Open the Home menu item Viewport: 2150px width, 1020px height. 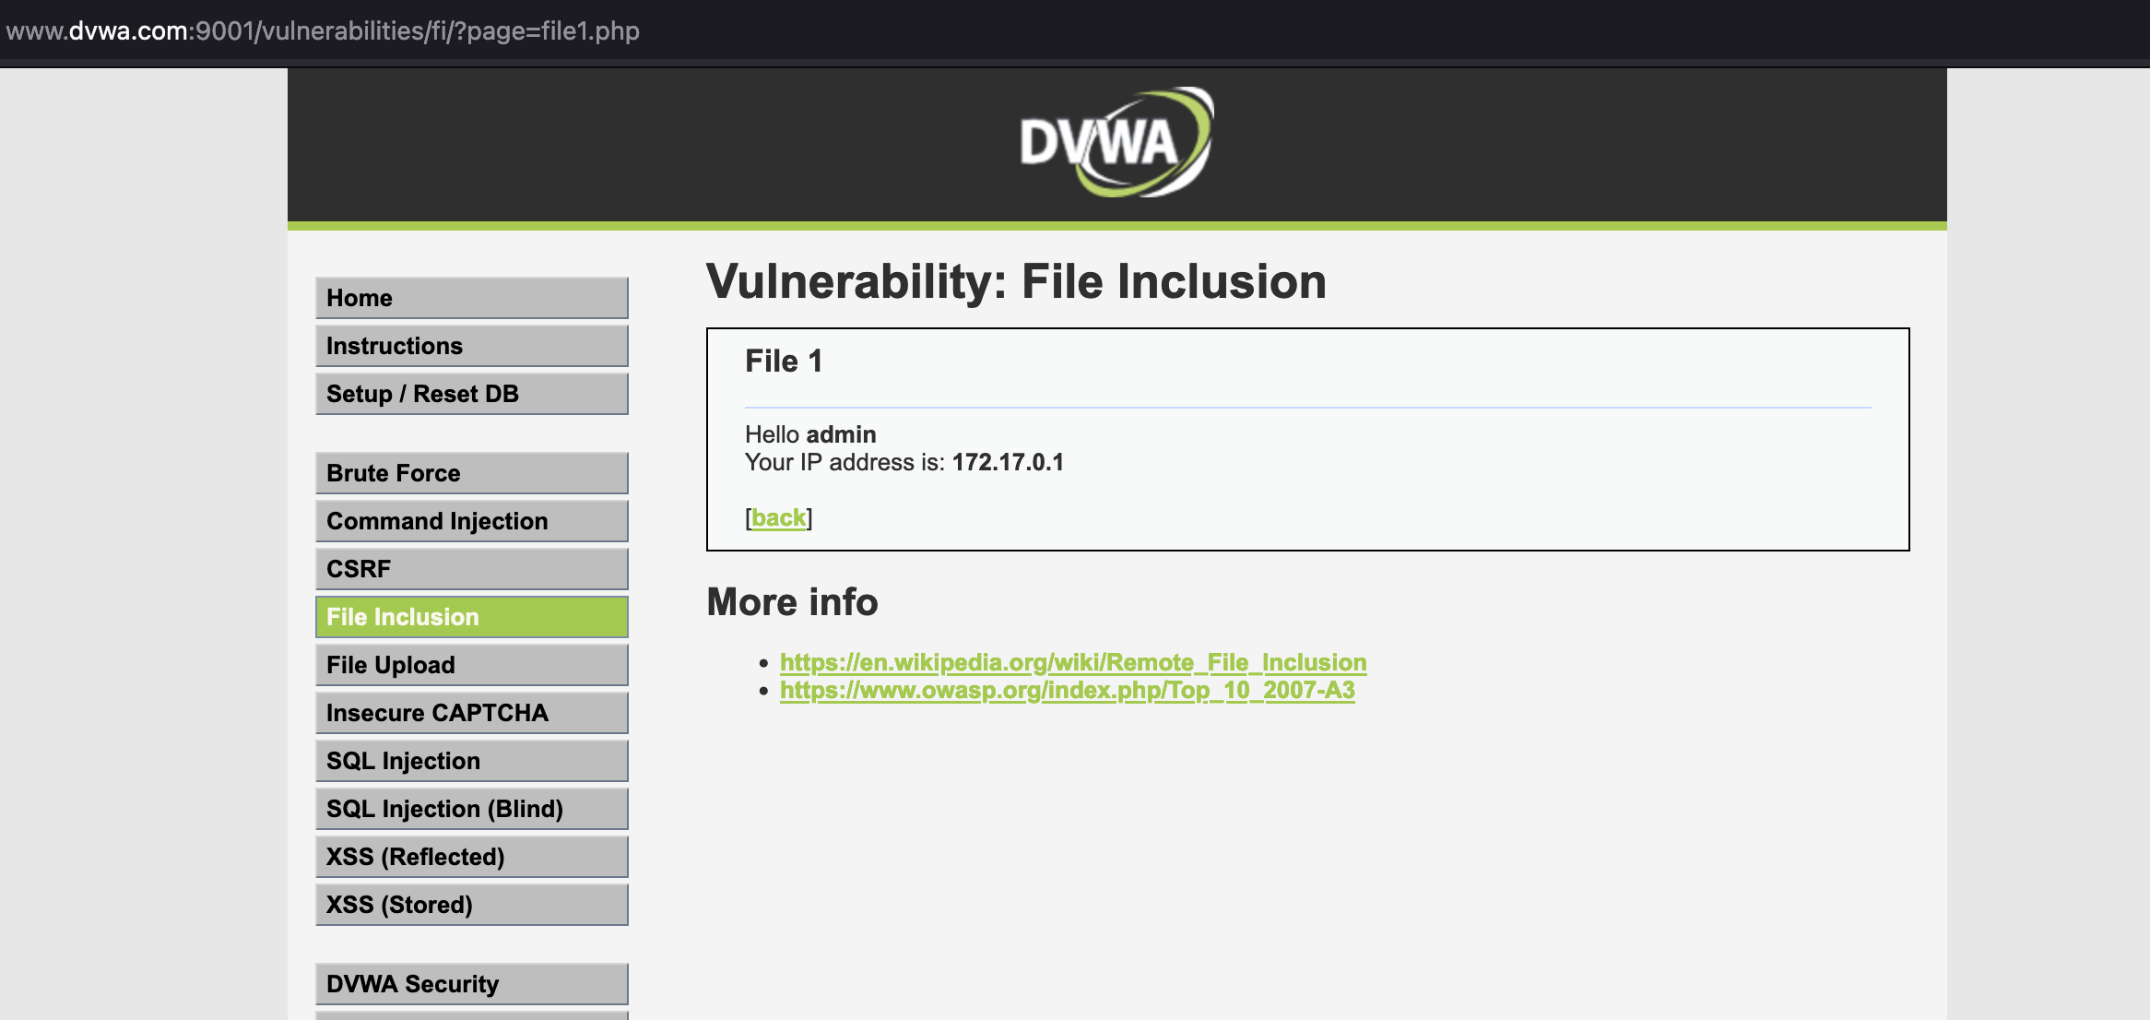pyautogui.click(x=471, y=298)
